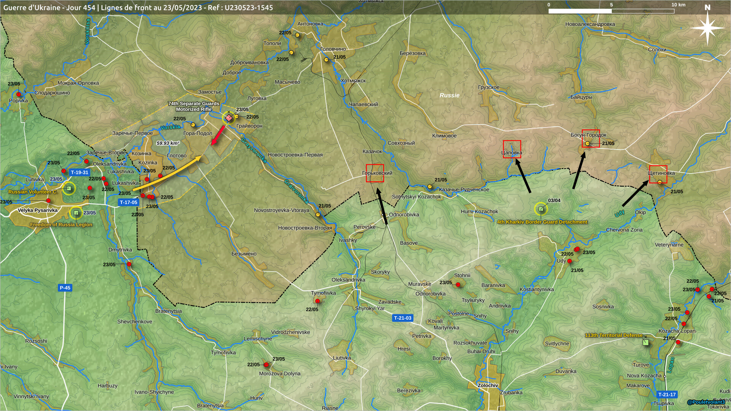731x411 pixels.
Task: Click the T-17-05 road sign
Action: (x=128, y=202)
